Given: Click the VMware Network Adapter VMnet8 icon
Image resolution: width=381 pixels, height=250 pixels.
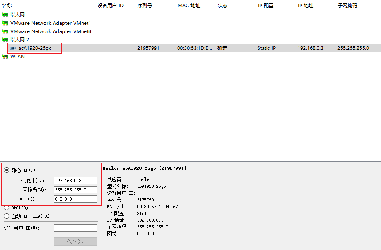Looking at the screenshot, I should tap(4, 31).
